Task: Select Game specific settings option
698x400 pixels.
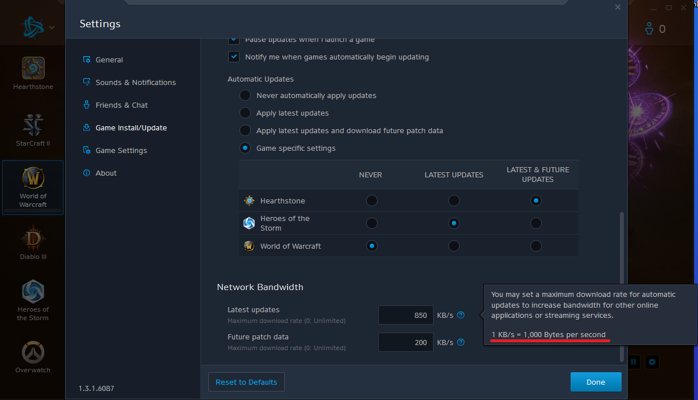Action: click(x=245, y=148)
